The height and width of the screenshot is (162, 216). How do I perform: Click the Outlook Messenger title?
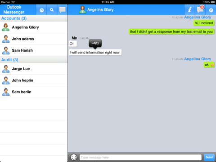point(14,9)
